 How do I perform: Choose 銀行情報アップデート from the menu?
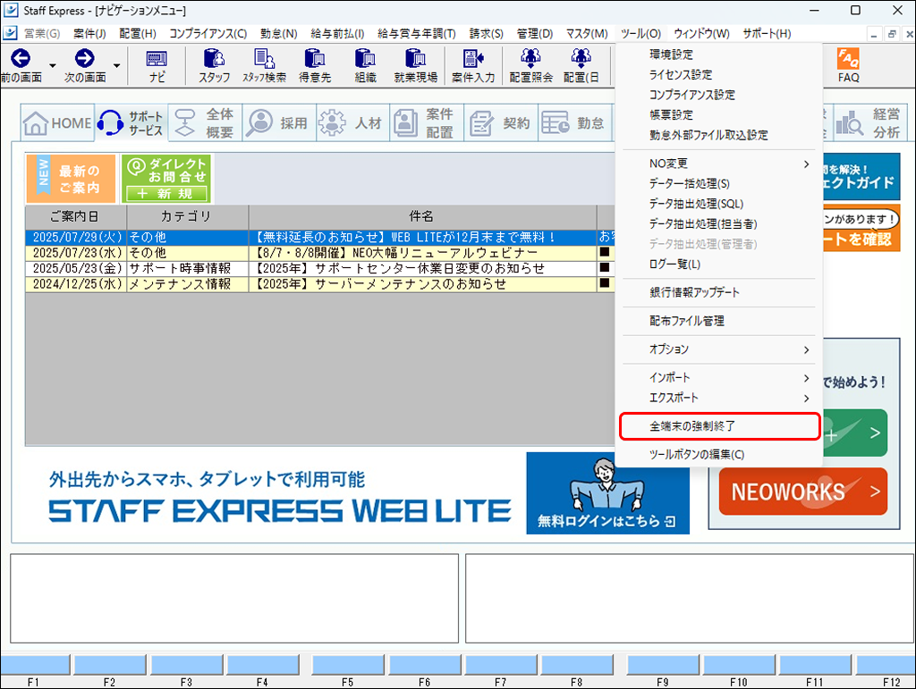click(x=718, y=293)
